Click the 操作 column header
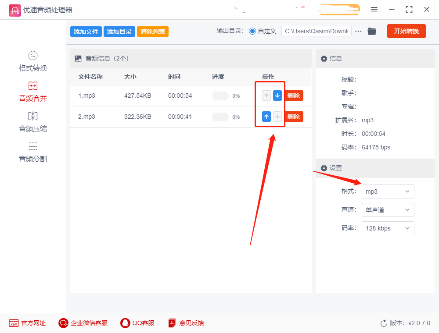439x333 pixels. [268, 77]
